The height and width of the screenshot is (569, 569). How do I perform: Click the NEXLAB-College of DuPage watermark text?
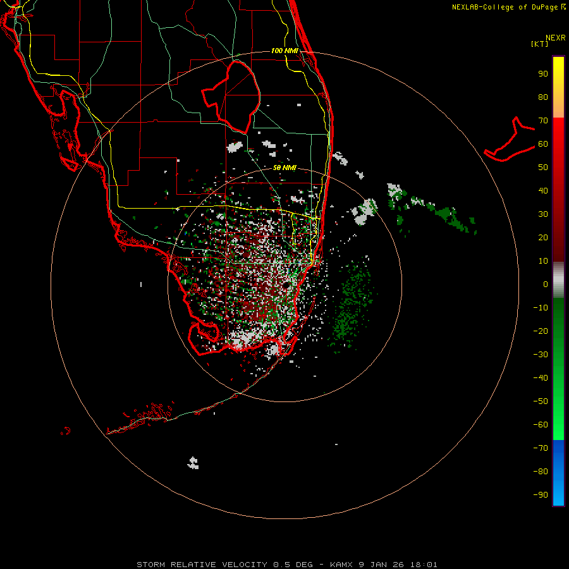[508, 7]
